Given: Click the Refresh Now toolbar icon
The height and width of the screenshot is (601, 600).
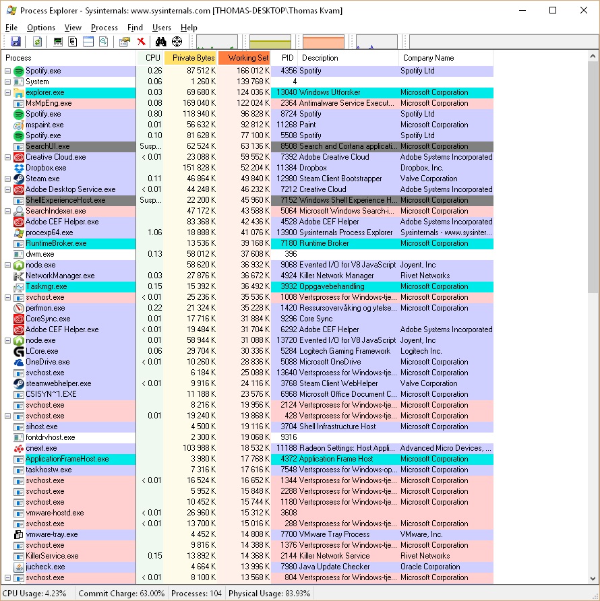Looking at the screenshot, I should click(37, 41).
